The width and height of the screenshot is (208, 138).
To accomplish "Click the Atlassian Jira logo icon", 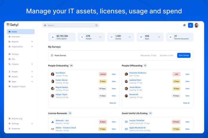I will pyautogui.click(x=53, y=122).
